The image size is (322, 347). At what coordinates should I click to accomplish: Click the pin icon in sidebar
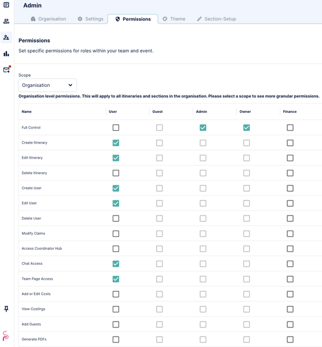pos(6,309)
